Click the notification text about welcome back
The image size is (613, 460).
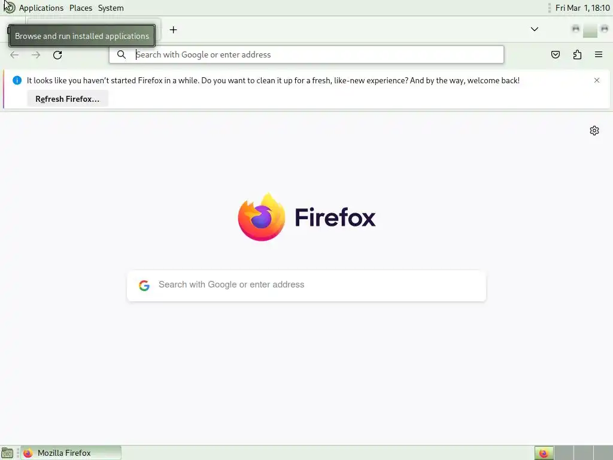(273, 80)
